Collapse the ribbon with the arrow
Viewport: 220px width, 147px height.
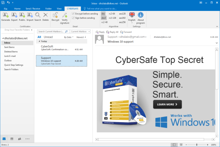click(217, 26)
